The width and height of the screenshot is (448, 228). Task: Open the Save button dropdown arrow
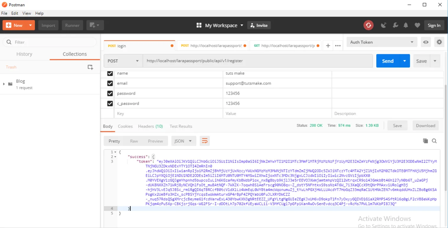coord(435,61)
